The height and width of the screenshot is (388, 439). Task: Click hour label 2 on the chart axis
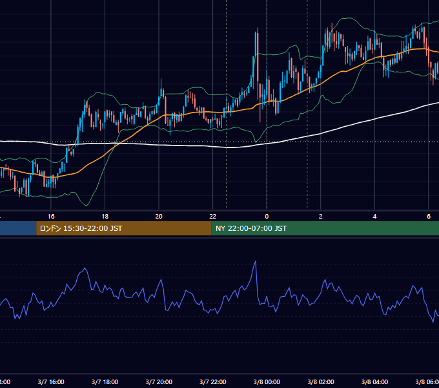(x=321, y=217)
